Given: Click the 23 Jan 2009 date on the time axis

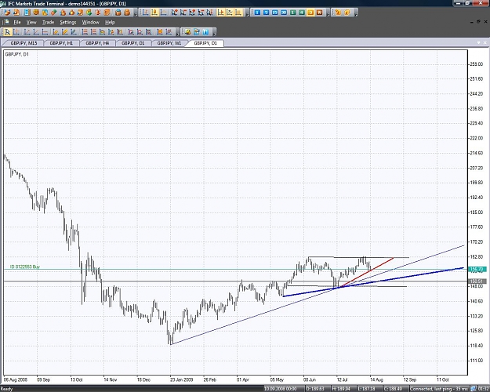Looking at the screenshot, I should coord(182,379).
